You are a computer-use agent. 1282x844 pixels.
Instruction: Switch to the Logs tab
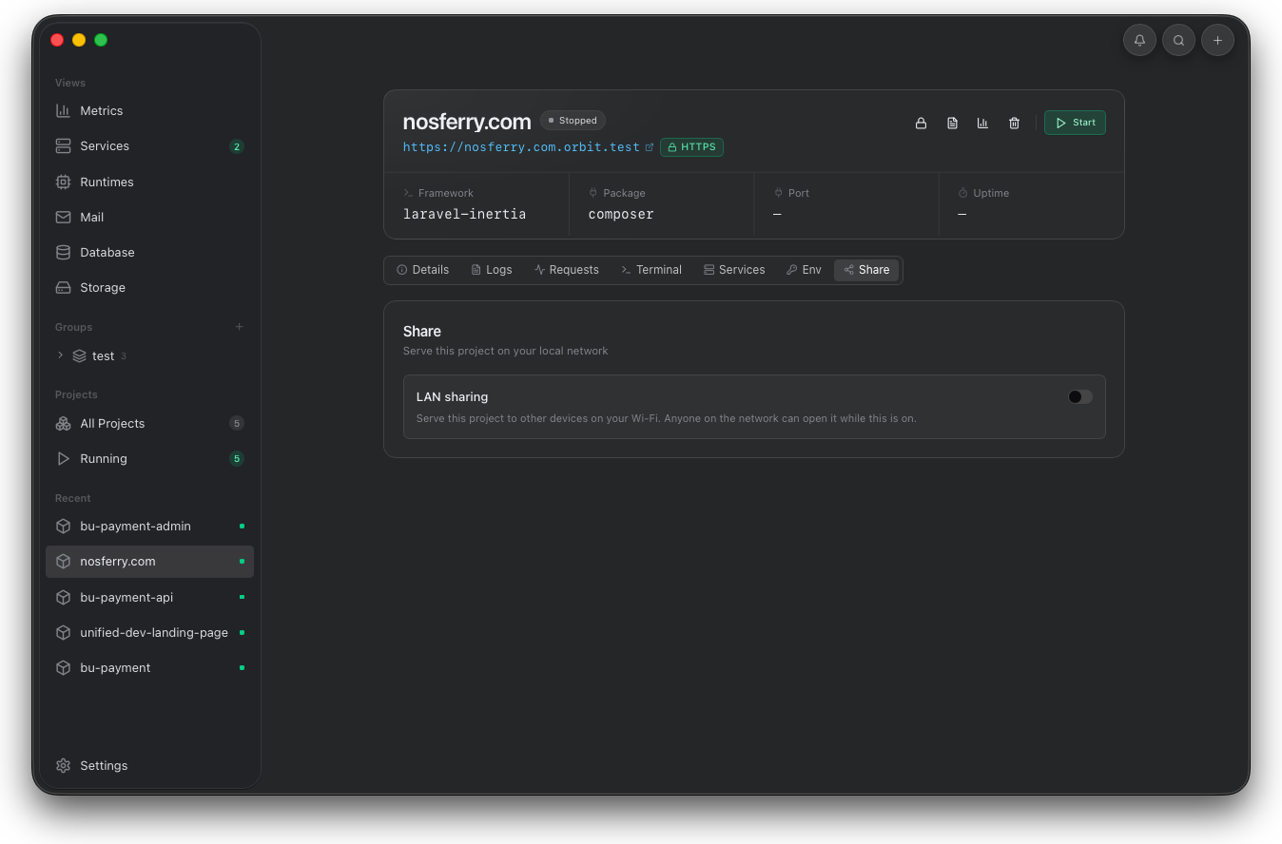pyautogui.click(x=492, y=270)
